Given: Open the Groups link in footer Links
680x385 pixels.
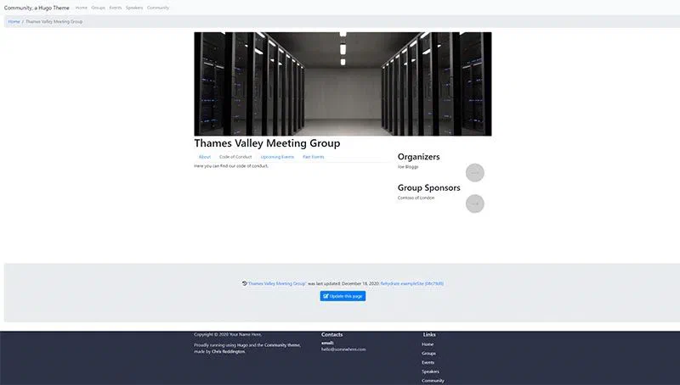Looking at the screenshot, I should pyautogui.click(x=429, y=354).
